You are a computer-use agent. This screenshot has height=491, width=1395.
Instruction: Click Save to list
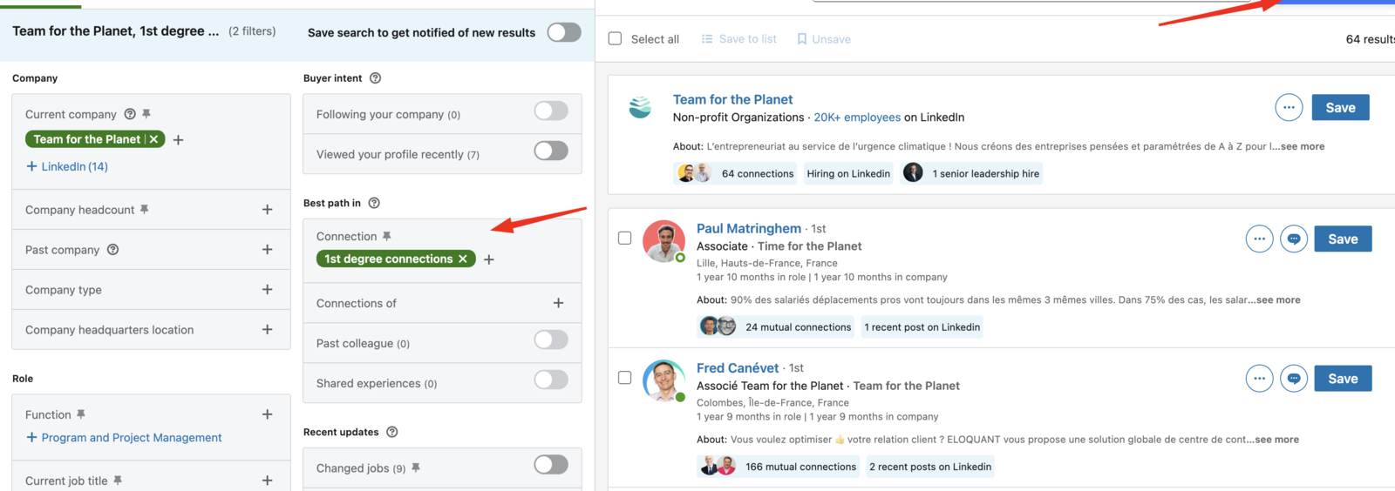click(x=738, y=39)
